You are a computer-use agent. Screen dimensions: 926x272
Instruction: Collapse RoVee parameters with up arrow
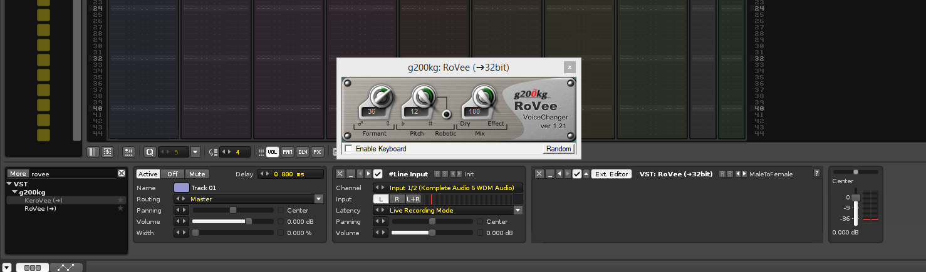point(586,174)
